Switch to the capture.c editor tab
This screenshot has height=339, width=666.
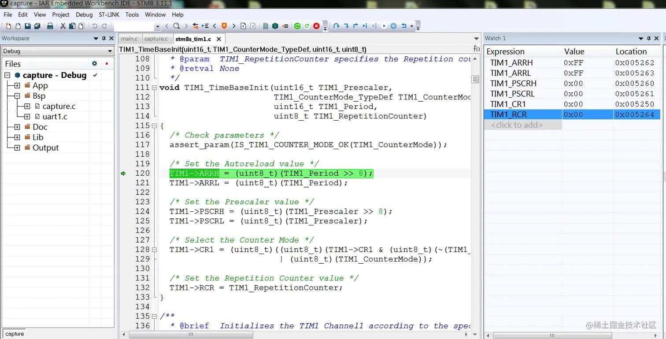click(156, 39)
